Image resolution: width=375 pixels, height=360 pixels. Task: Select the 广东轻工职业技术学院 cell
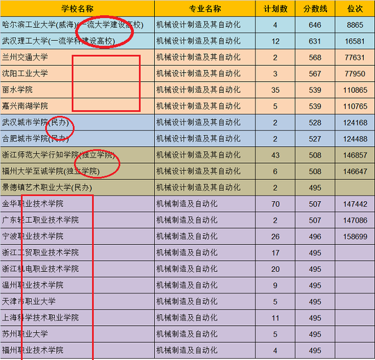[x=77, y=220]
